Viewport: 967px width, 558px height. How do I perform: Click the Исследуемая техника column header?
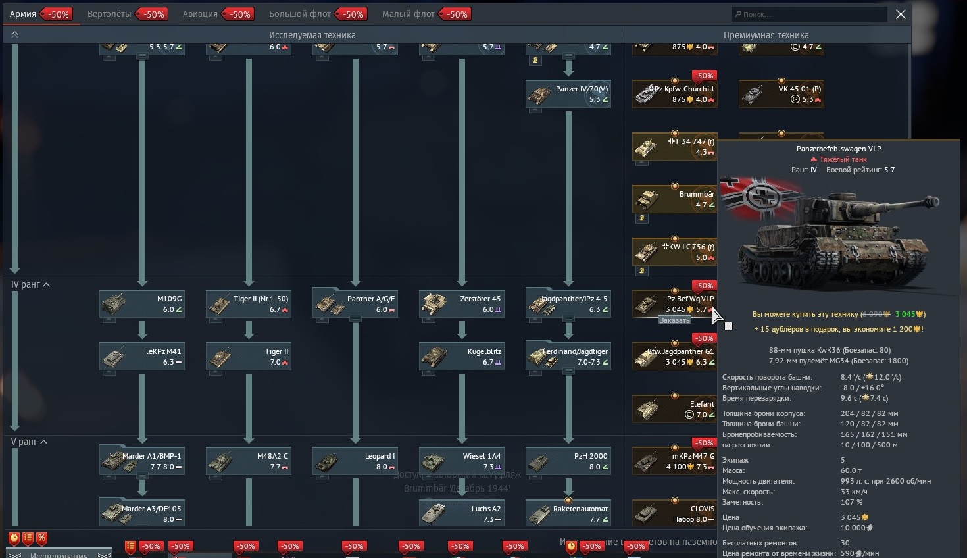tap(312, 35)
